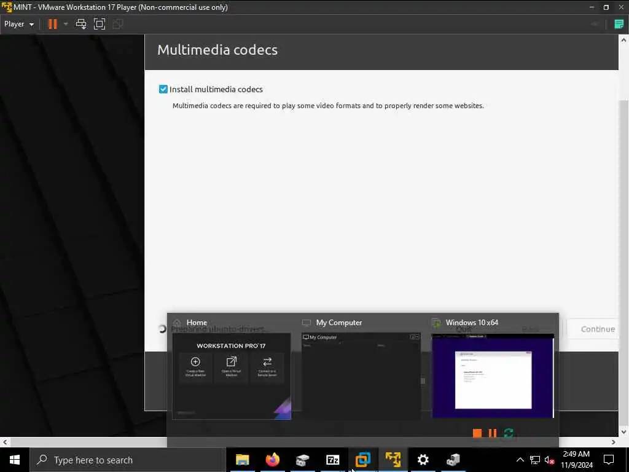
Task: Open Settings gear in the taskbar
Action: (x=423, y=460)
